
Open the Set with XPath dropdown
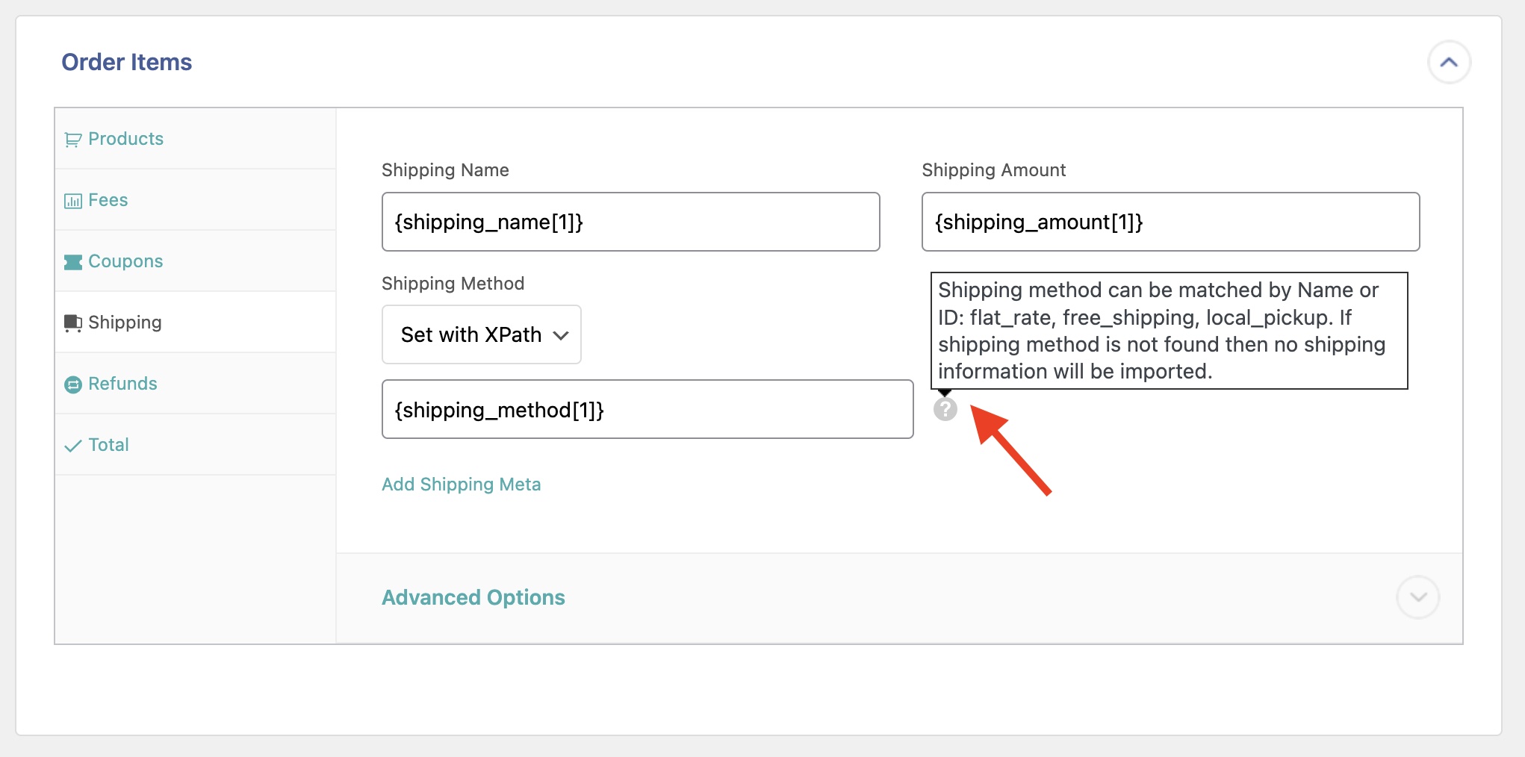[x=481, y=334]
